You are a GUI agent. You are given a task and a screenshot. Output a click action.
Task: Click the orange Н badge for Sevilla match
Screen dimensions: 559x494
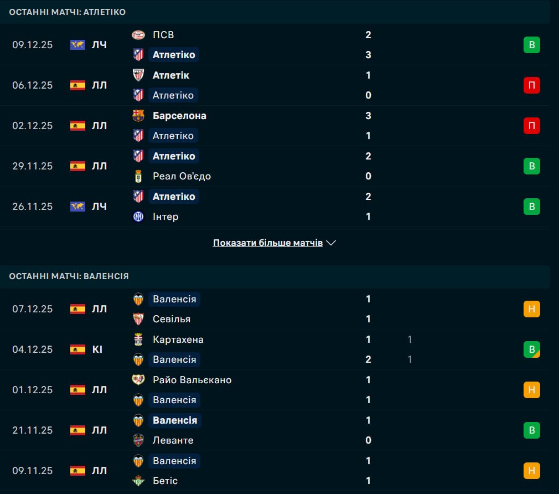click(531, 309)
